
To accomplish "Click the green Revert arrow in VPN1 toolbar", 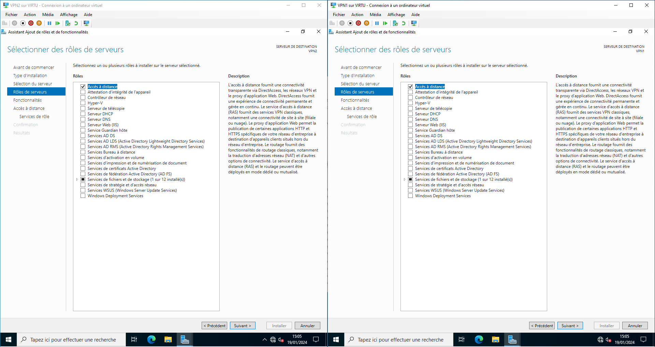I will 404,23.
